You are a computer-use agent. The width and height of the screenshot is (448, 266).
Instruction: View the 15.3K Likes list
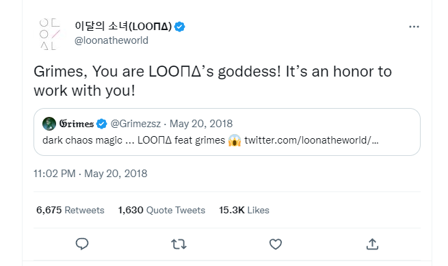coord(244,210)
